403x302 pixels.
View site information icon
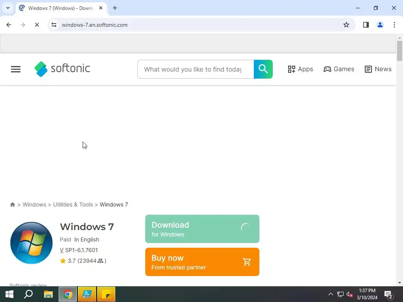[x=54, y=25]
